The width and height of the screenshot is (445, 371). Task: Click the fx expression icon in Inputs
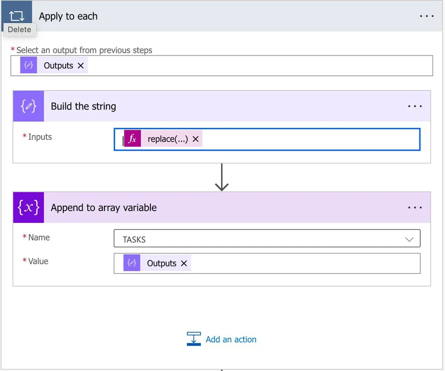click(133, 139)
